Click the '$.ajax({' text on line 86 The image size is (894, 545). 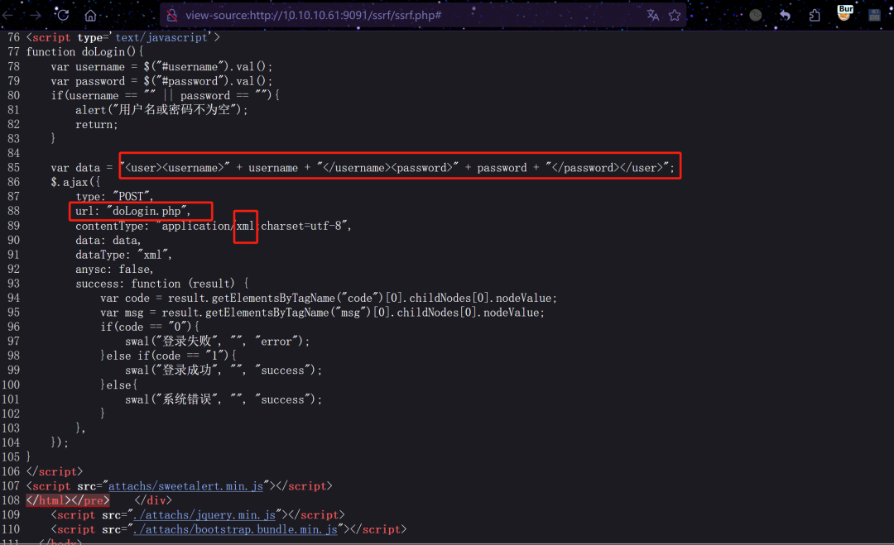pos(75,182)
